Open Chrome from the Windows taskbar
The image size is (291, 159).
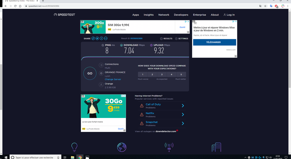tap(80, 157)
